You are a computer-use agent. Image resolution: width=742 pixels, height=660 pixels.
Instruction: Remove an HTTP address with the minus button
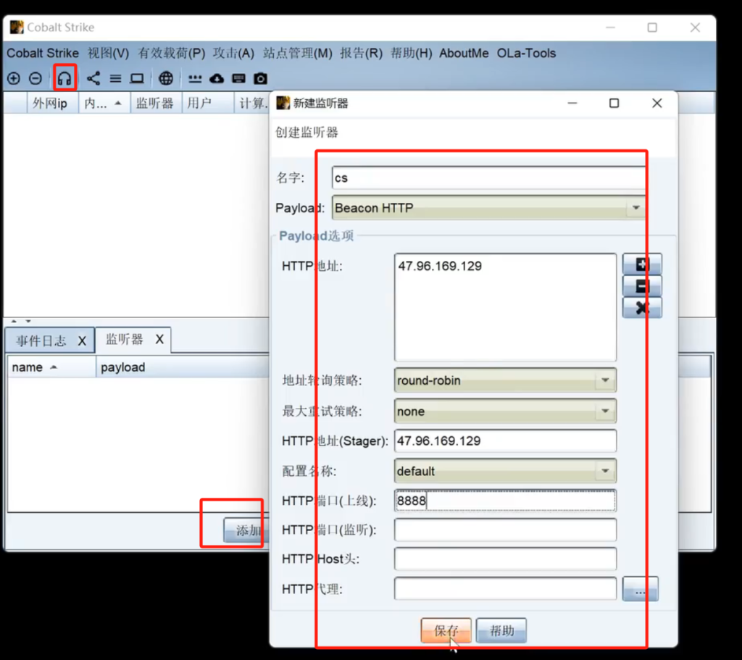[x=642, y=285]
